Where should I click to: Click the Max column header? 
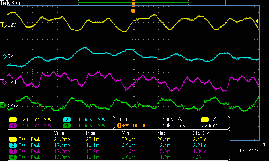(161, 133)
